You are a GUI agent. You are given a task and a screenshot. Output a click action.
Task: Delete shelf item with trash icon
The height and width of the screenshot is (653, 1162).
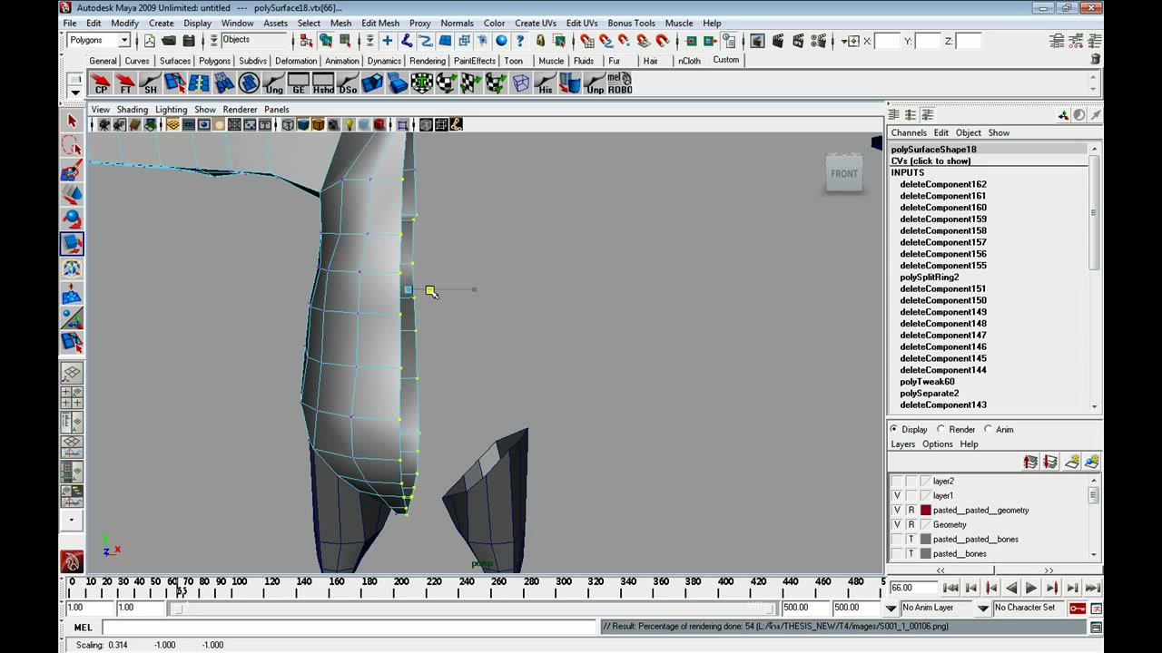tap(1096, 60)
